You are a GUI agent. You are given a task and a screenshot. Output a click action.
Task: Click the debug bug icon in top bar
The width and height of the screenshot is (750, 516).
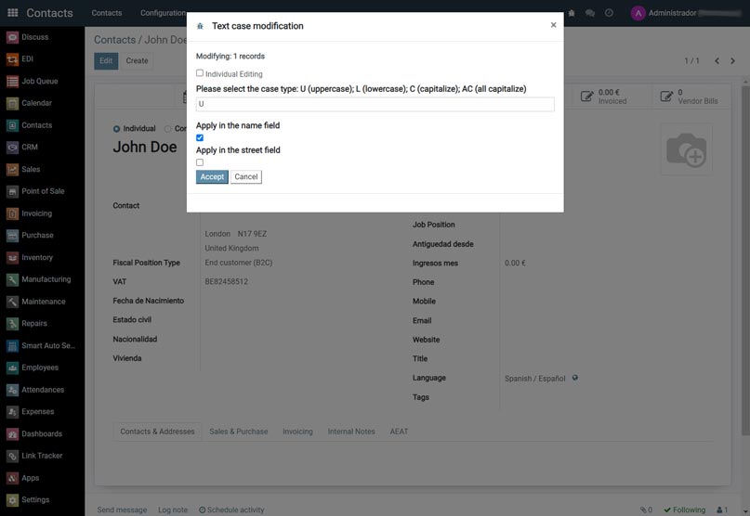tap(572, 13)
